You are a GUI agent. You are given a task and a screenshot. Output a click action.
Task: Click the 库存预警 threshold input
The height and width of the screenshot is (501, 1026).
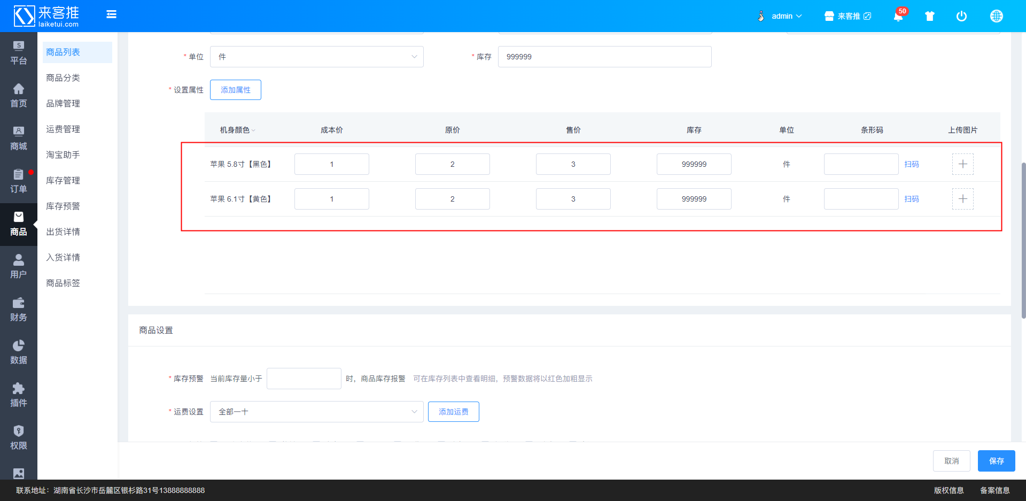[304, 379]
